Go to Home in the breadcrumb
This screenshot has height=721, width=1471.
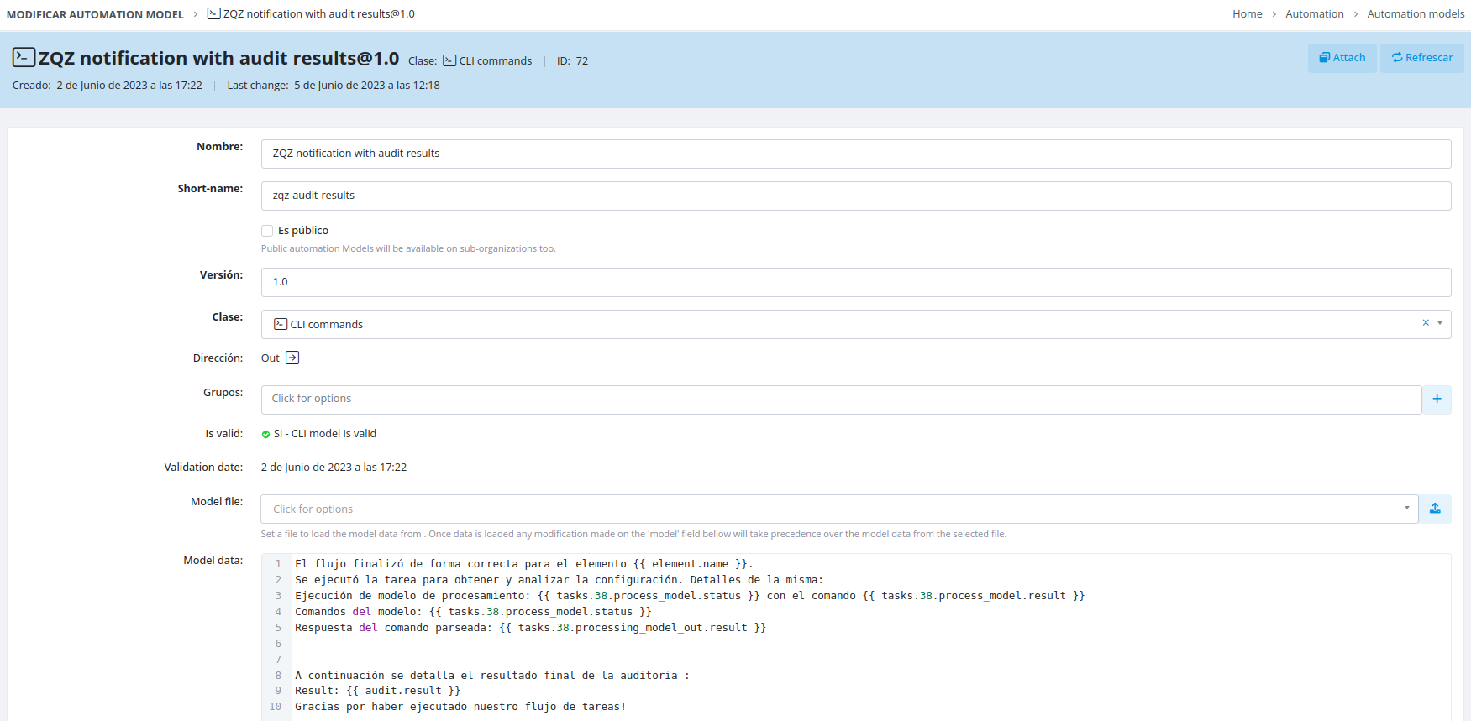coord(1247,14)
